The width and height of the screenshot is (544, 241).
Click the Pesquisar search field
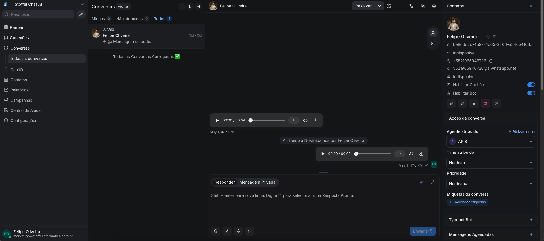click(x=38, y=14)
